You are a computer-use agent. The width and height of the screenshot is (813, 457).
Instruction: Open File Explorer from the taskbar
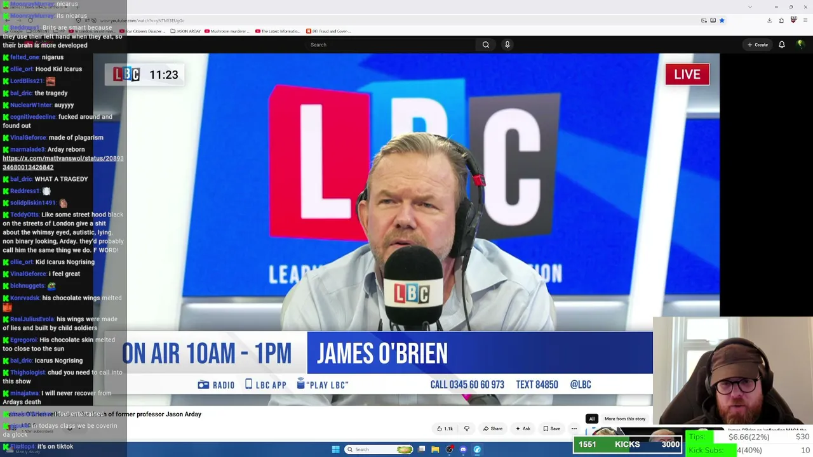tap(435, 449)
